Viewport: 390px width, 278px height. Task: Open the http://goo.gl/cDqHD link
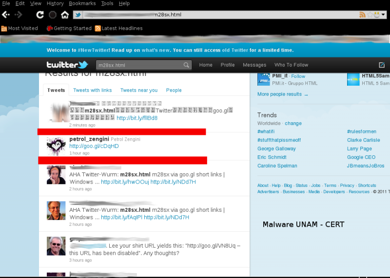pyautogui.click(x=94, y=146)
